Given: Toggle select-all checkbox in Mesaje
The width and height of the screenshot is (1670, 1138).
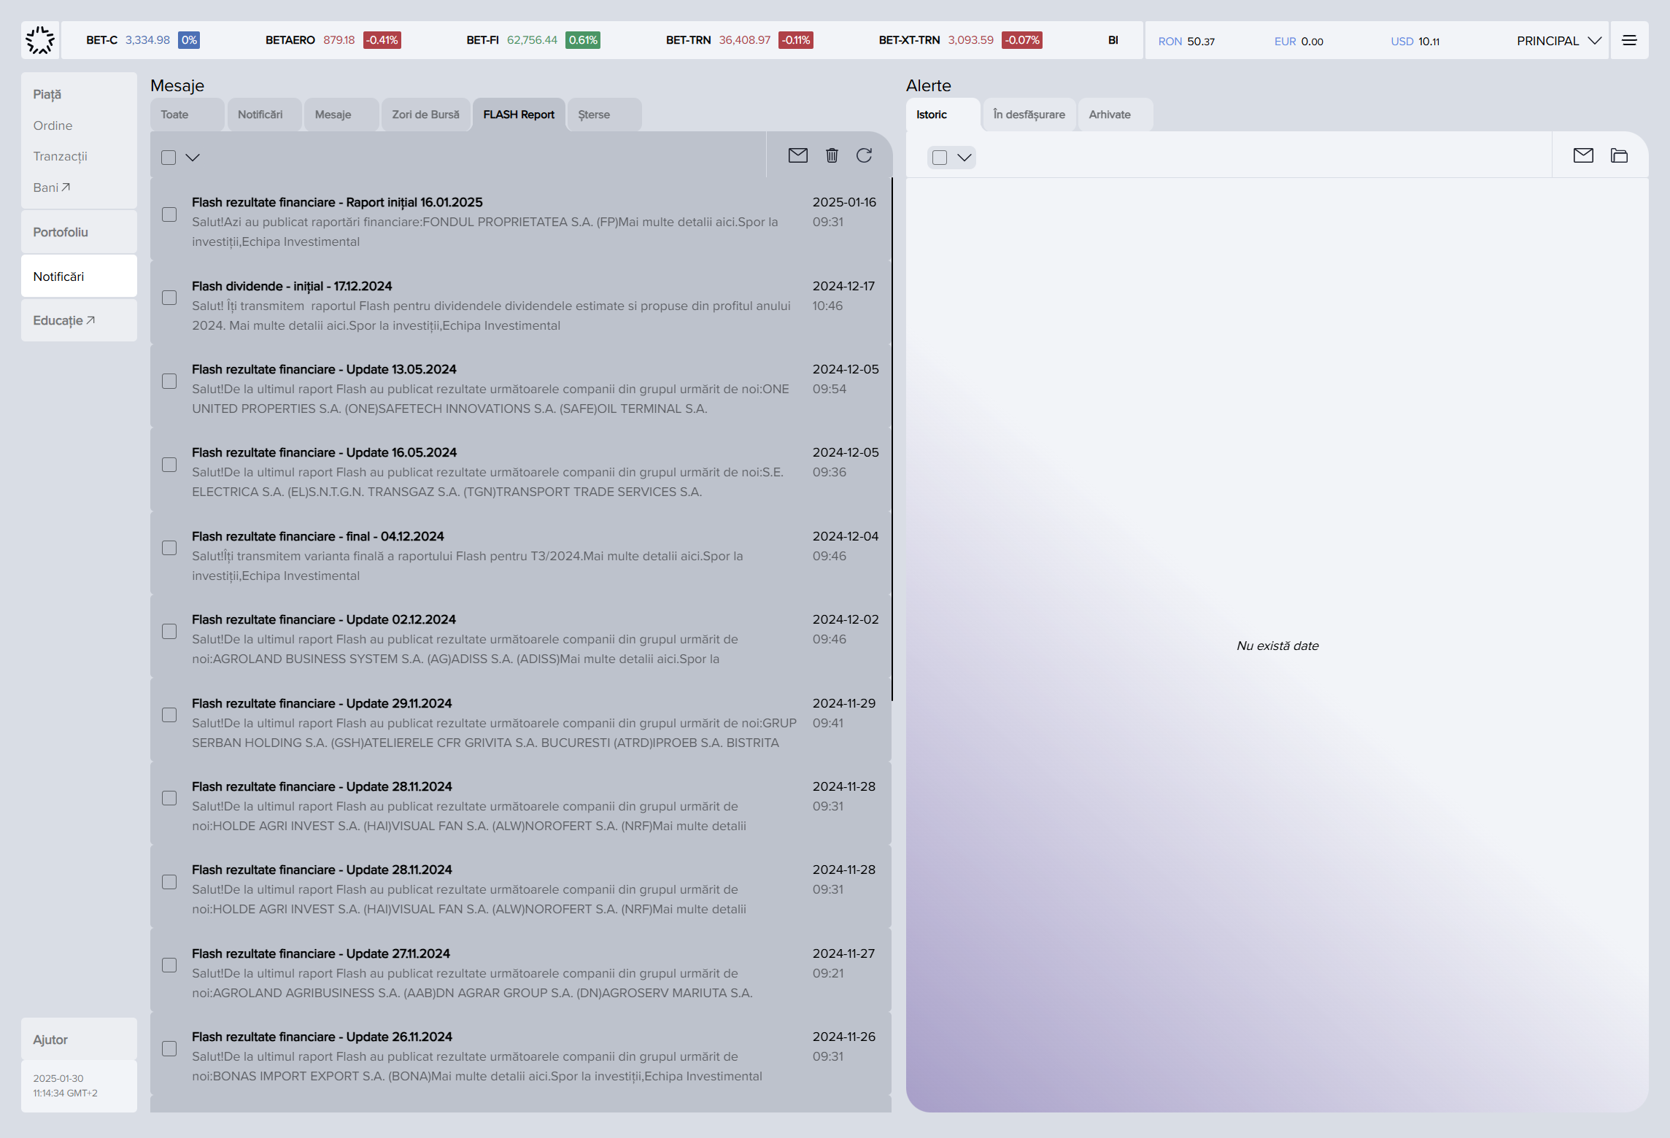Looking at the screenshot, I should point(169,158).
